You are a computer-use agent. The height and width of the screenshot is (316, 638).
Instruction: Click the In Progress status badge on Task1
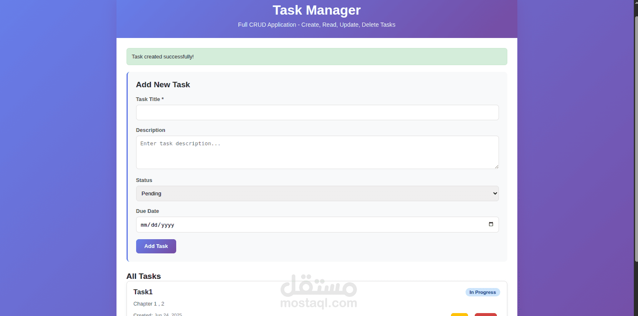pos(483,292)
